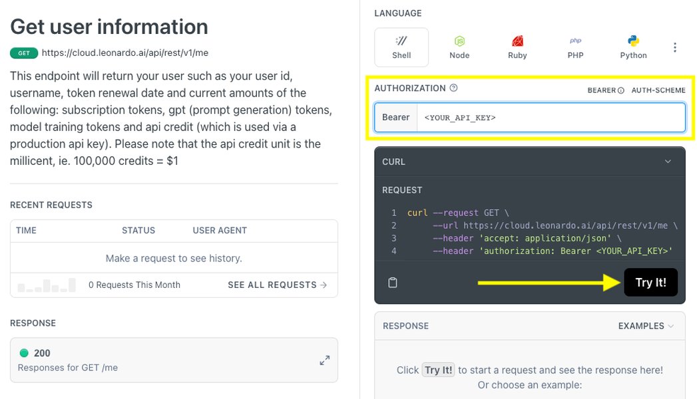Click the Bearer info icon
The image size is (697, 399).
tap(621, 90)
